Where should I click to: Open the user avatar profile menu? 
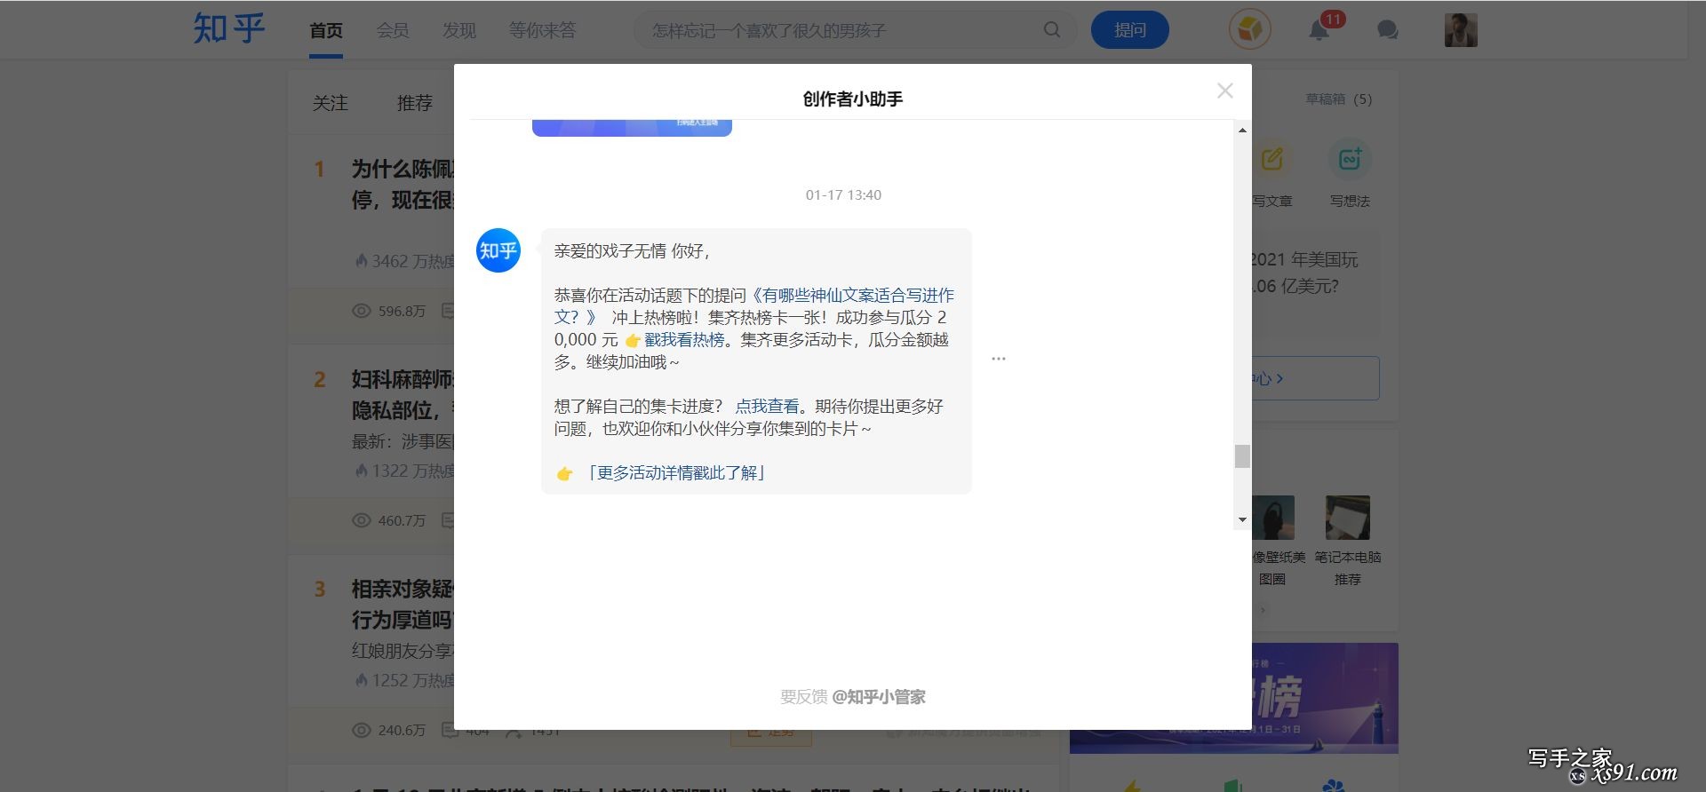(1461, 30)
